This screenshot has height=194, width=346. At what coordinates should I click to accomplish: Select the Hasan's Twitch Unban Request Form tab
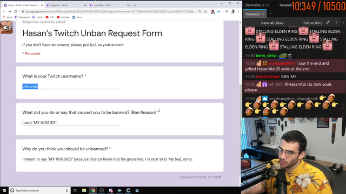tap(23, 5)
